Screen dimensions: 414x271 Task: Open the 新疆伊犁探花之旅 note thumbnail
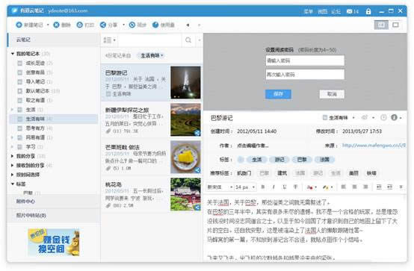coord(185,119)
